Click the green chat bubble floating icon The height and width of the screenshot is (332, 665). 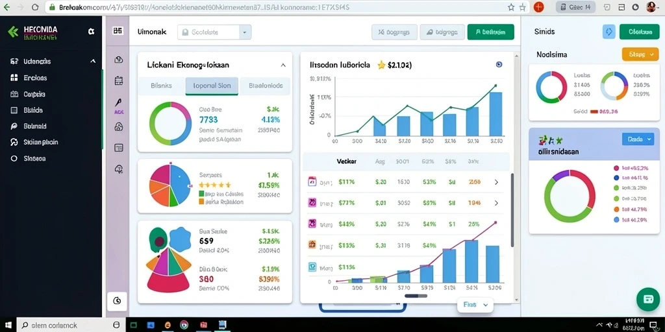point(648,299)
